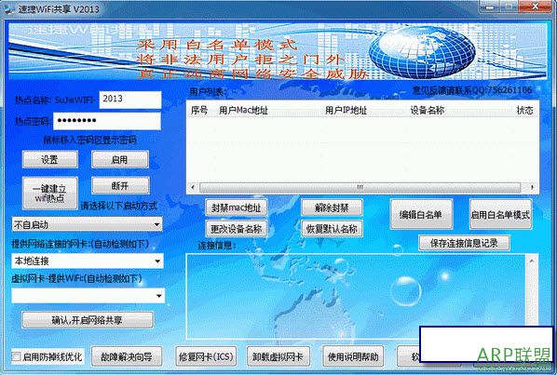Screen dimensions: 557x375
Task: Enable the 启用防掉线优化 checkbox
Action: [16, 356]
